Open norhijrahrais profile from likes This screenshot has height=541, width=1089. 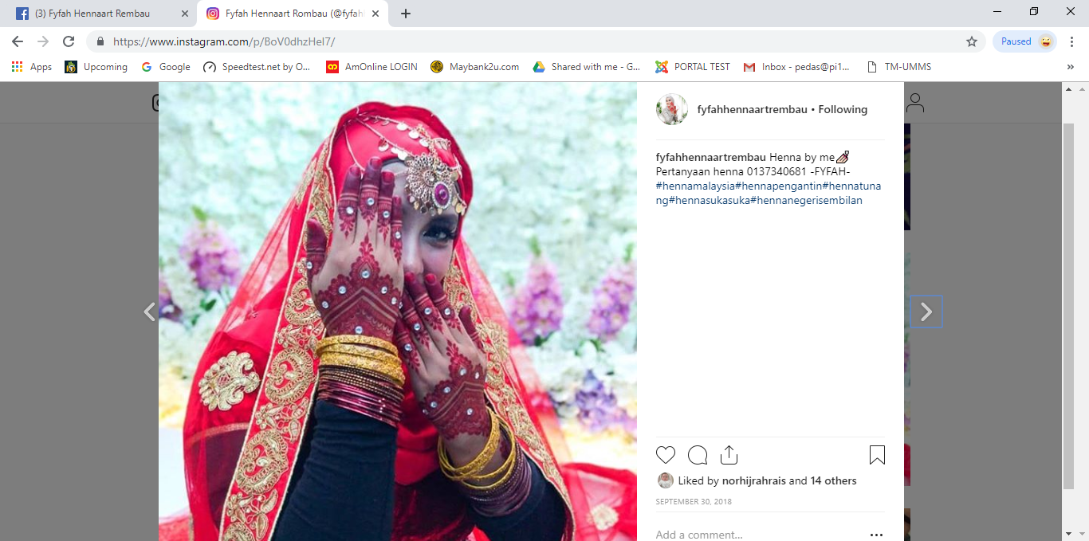point(753,480)
